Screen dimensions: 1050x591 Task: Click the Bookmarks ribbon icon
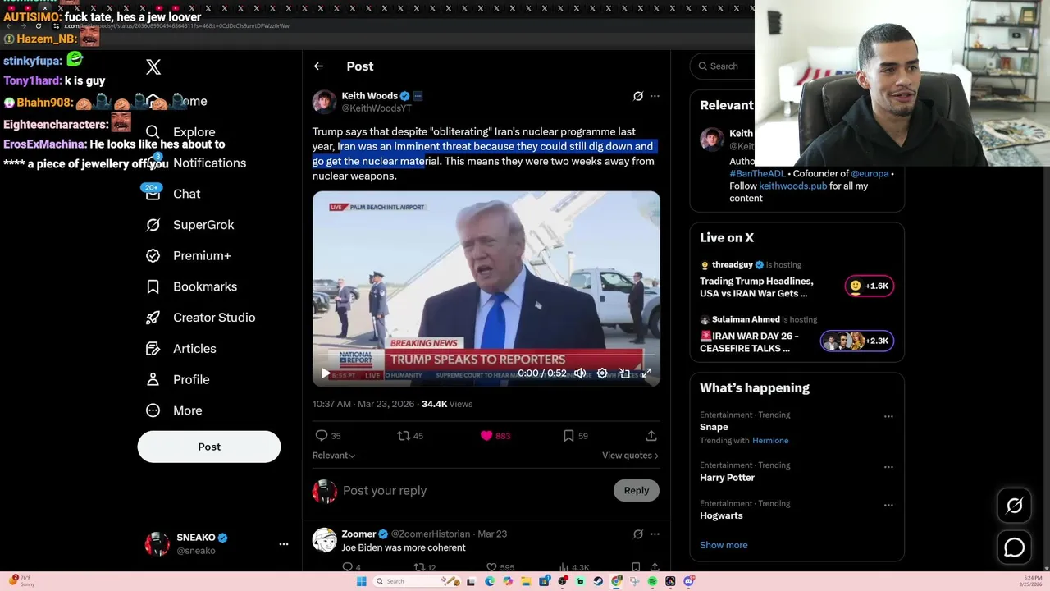coord(153,286)
